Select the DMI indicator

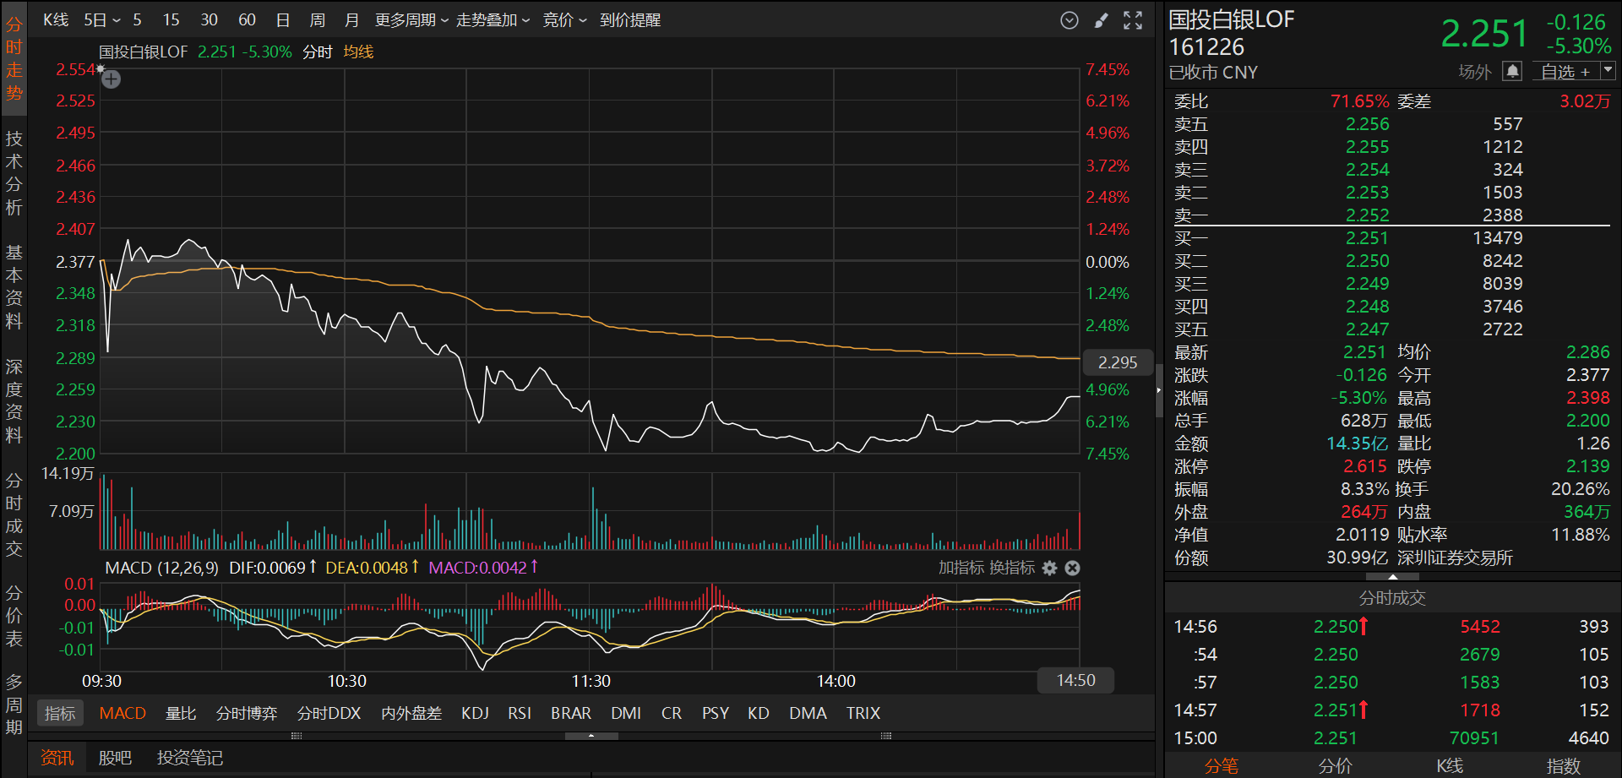(626, 713)
